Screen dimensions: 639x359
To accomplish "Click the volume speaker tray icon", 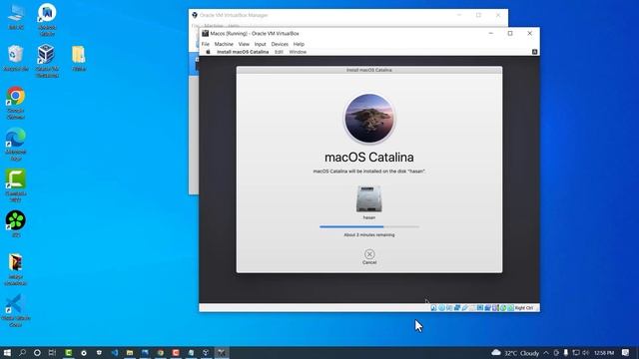I will click(586, 352).
